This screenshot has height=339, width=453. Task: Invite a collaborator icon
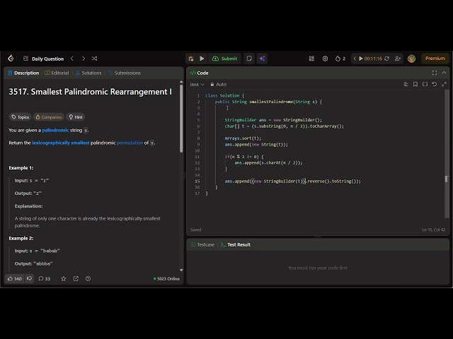[x=398, y=59]
